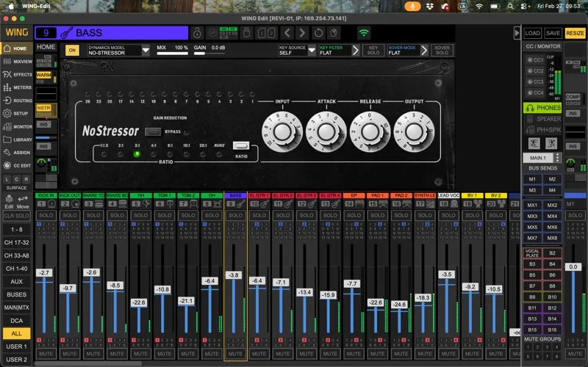Open Dropbox icon in macOS menu bar

(430, 7)
